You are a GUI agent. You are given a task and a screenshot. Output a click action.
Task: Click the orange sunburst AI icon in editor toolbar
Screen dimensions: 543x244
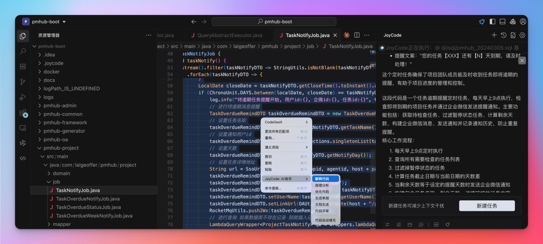(x=346, y=36)
